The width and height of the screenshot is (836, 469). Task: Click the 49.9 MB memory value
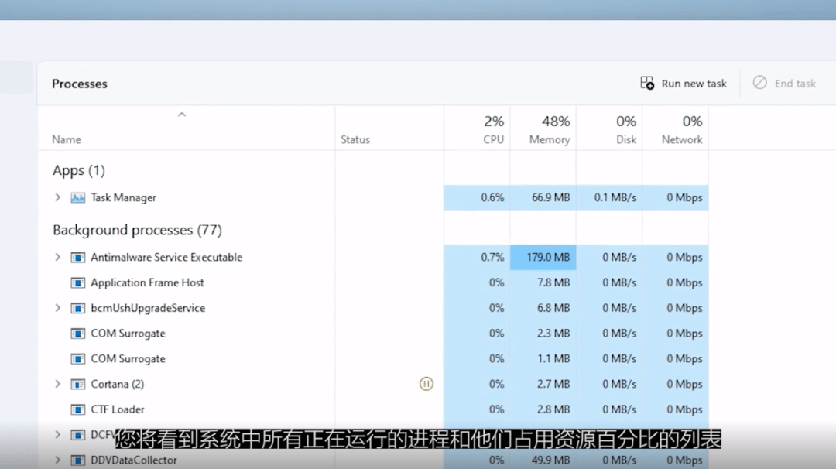point(550,460)
